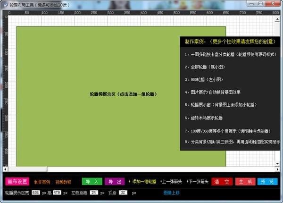Image resolution: width=283 pixels, height=203 pixels.
Task: Open the 画布设置 canvas settings button
Action: click(17, 181)
